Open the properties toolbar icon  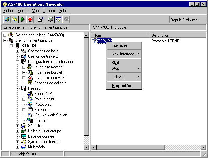click(x=40, y=19)
